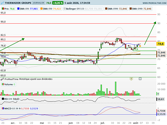Screen dimensions: 167x125
Task: Click the mai month label on time axis
Action: click(x=42, y=123)
